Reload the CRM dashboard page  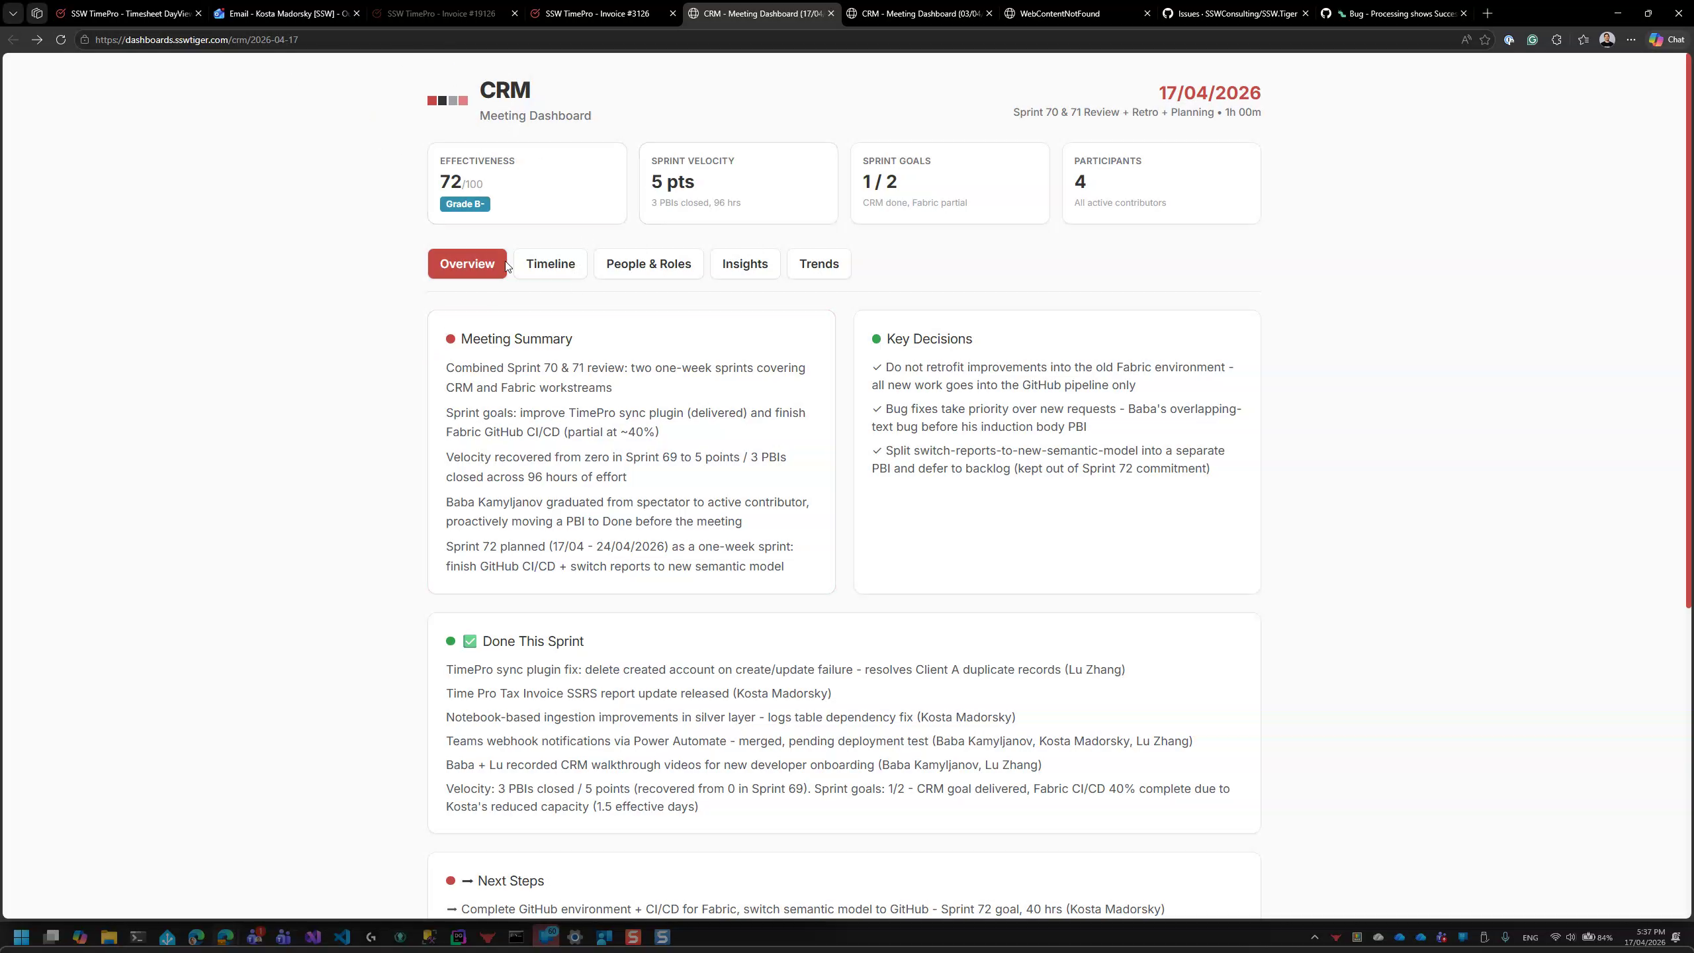click(x=61, y=40)
